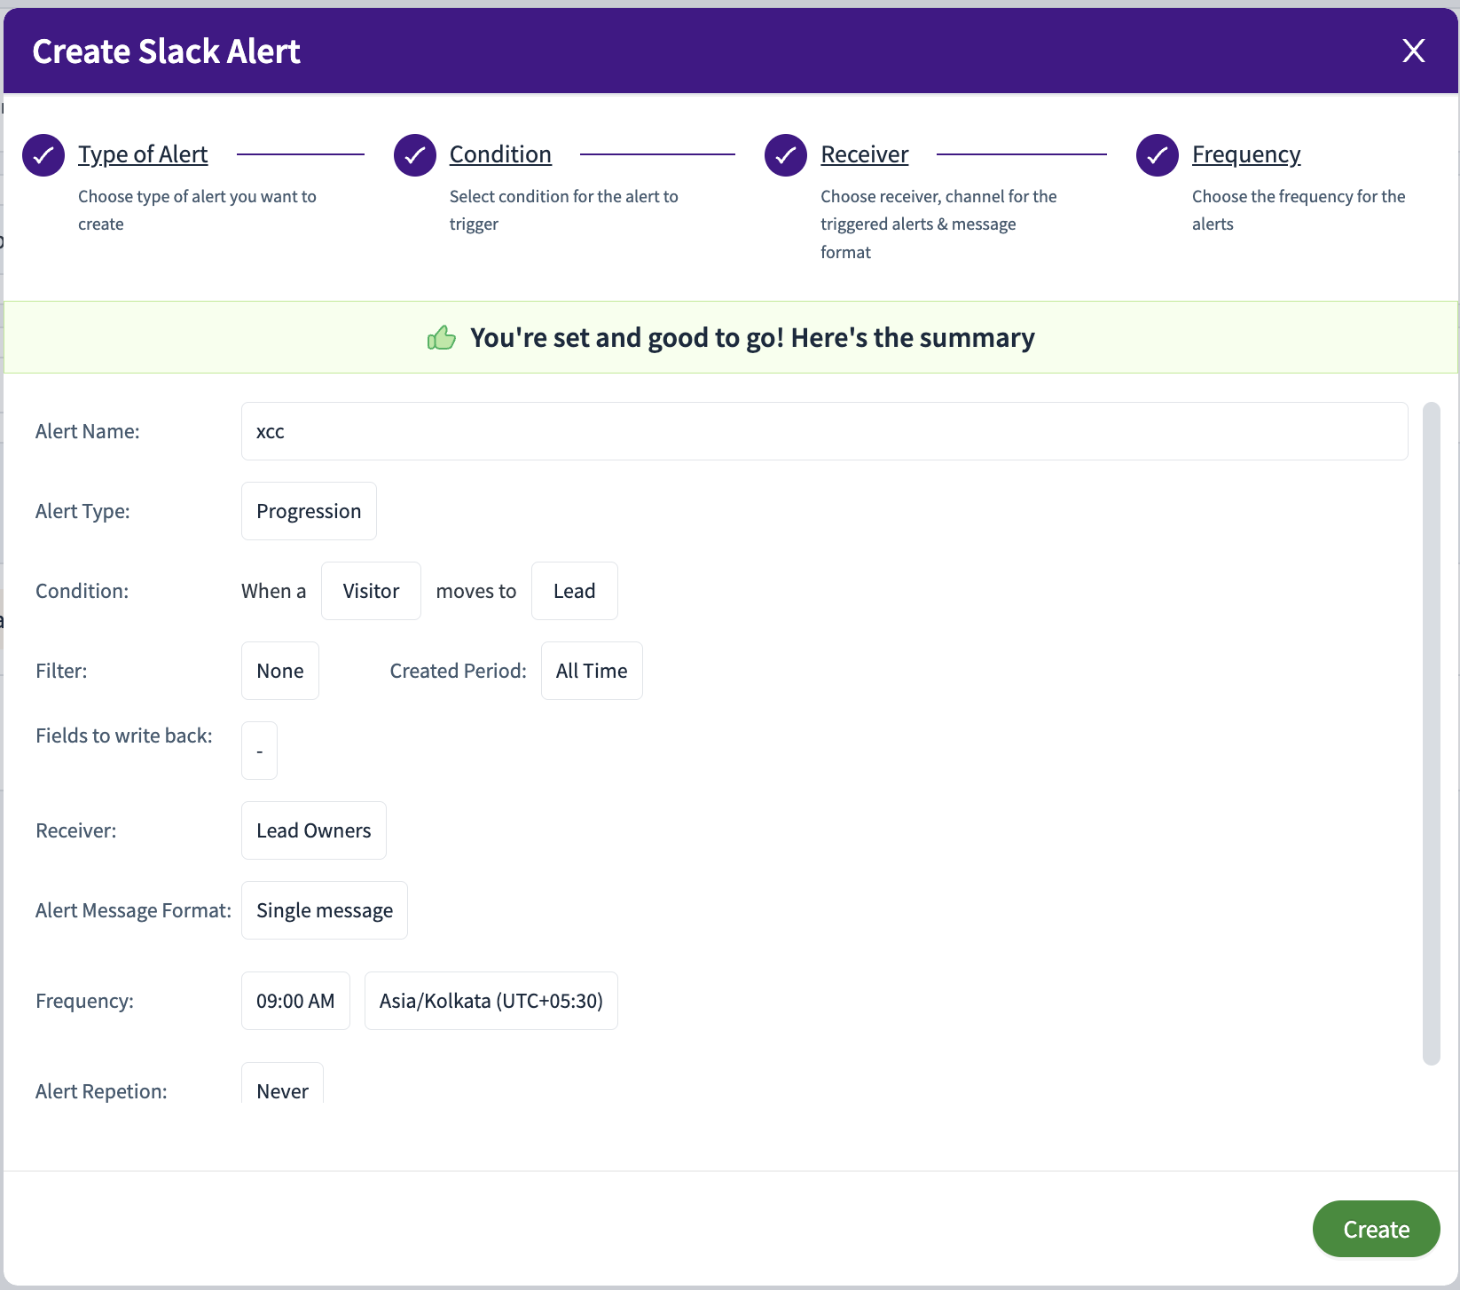Click the Never alert repetition value
Screen dimensions: 1460x1290
(x=282, y=1084)
